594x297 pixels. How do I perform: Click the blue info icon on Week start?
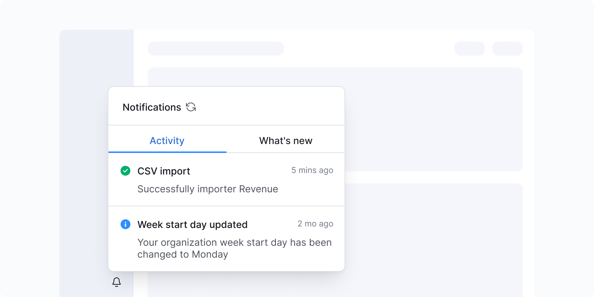pos(125,224)
